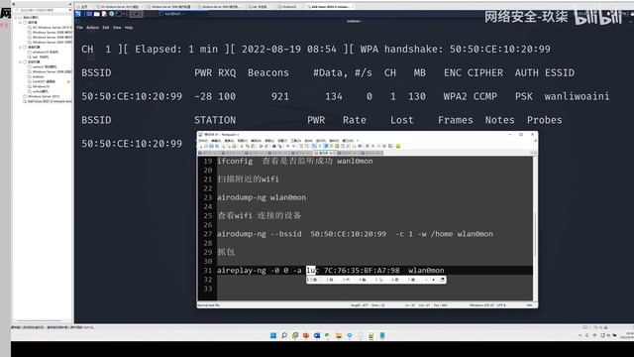Screen dimensions: 634x357
Task: Click the ESSID wanliwoaini in the terminal
Action: (x=577, y=96)
